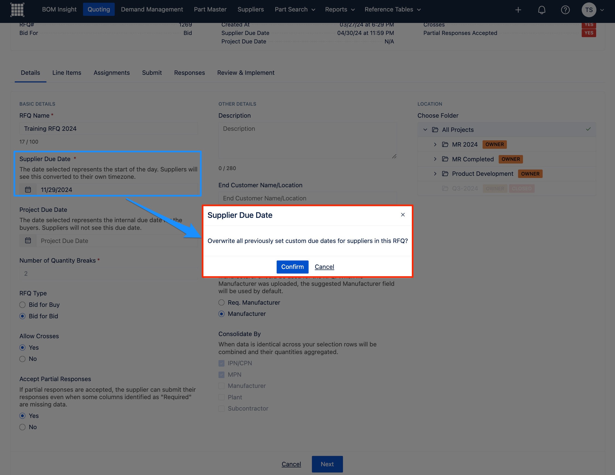Screen dimensions: 615x475
Task: Click the RFQ Name input field
Action: [x=108, y=128]
